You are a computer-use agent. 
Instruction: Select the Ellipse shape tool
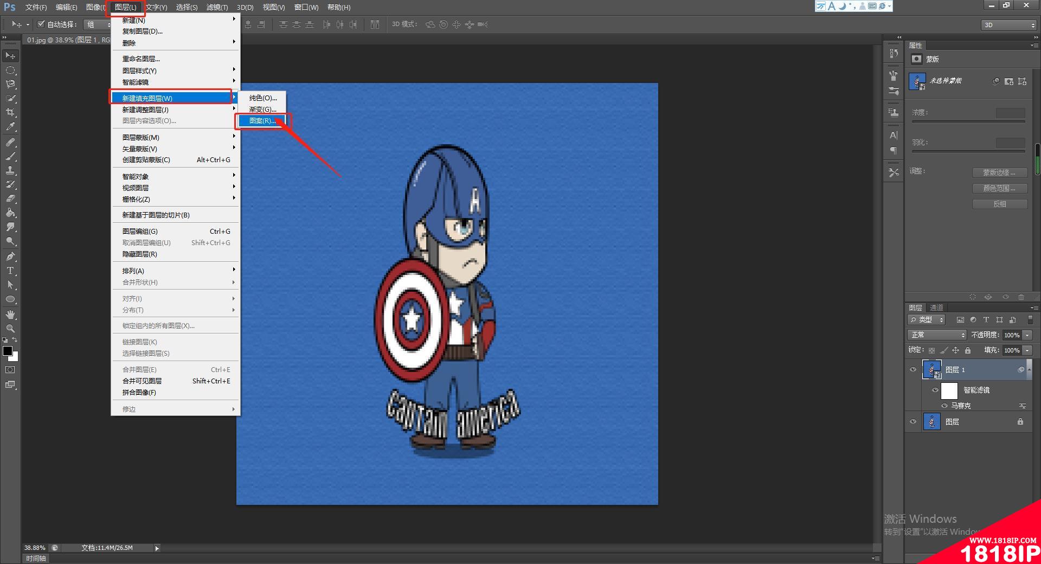10,299
